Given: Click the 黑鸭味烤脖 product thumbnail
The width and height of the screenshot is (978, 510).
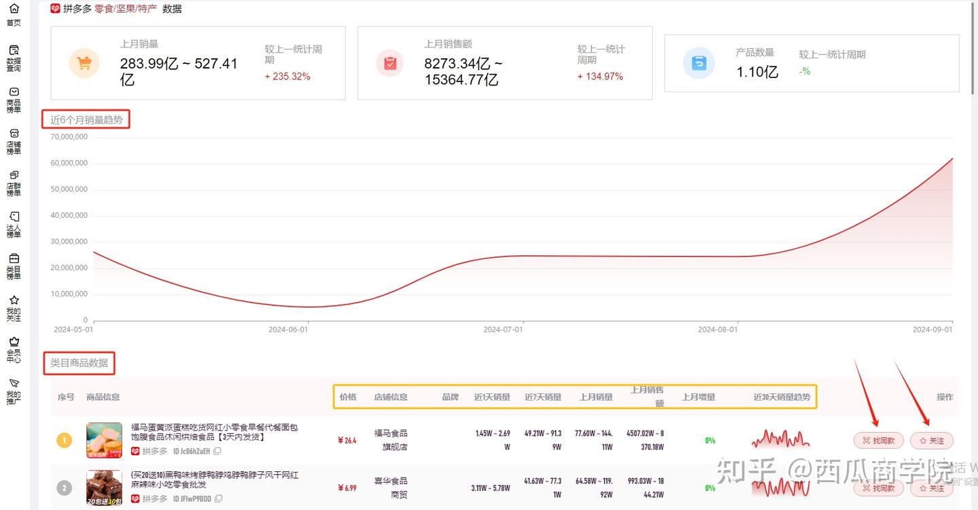Looking at the screenshot, I should coord(105,488).
